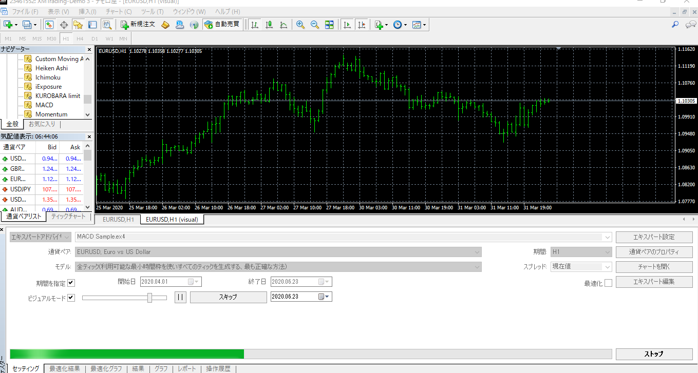Select KUROBARA limit in Navigator

tap(58, 96)
